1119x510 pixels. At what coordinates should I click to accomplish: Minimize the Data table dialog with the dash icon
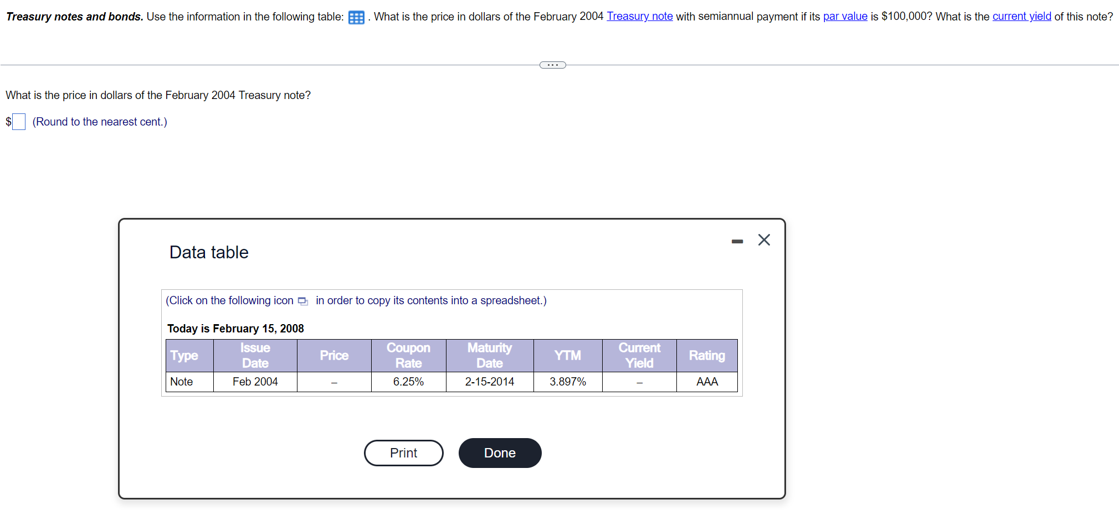(737, 241)
